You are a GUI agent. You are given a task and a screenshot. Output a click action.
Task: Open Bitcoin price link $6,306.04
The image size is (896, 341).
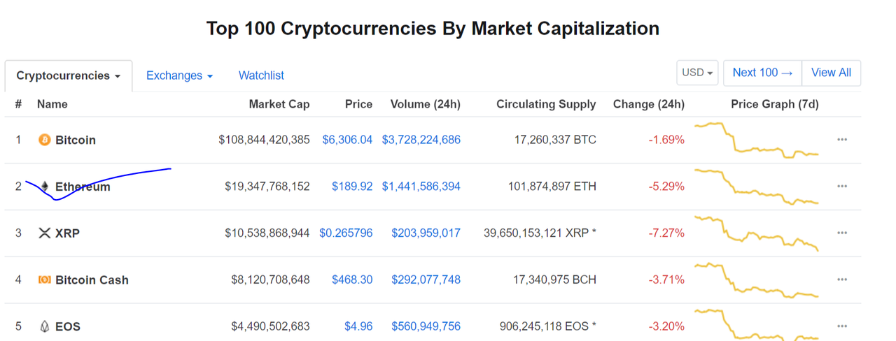pyautogui.click(x=347, y=140)
